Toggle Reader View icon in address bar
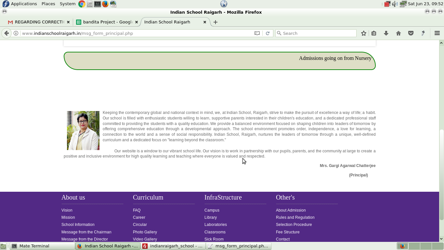 [257, 33]
